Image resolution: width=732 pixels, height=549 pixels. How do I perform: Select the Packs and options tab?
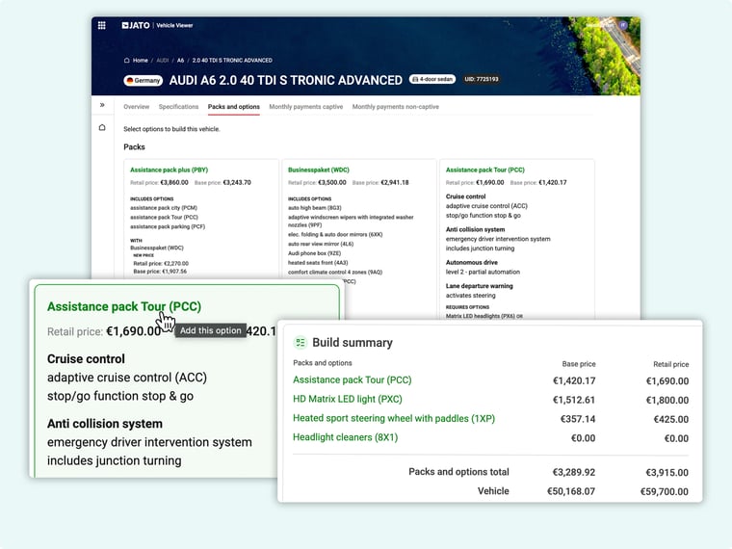[233, 107]
